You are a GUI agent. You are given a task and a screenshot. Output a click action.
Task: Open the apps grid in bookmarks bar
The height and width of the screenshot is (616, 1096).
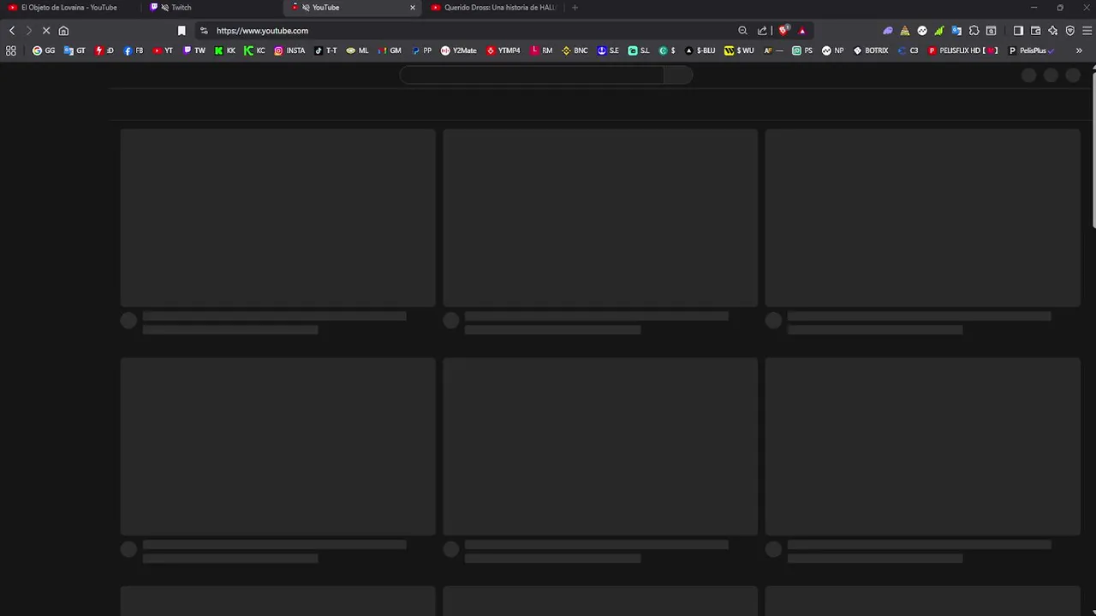(11, 50)
